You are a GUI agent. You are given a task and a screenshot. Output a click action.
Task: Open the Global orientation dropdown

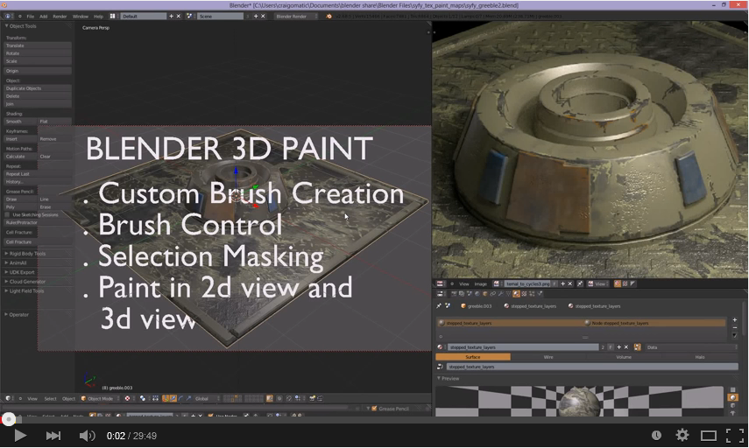coord(207,398)
